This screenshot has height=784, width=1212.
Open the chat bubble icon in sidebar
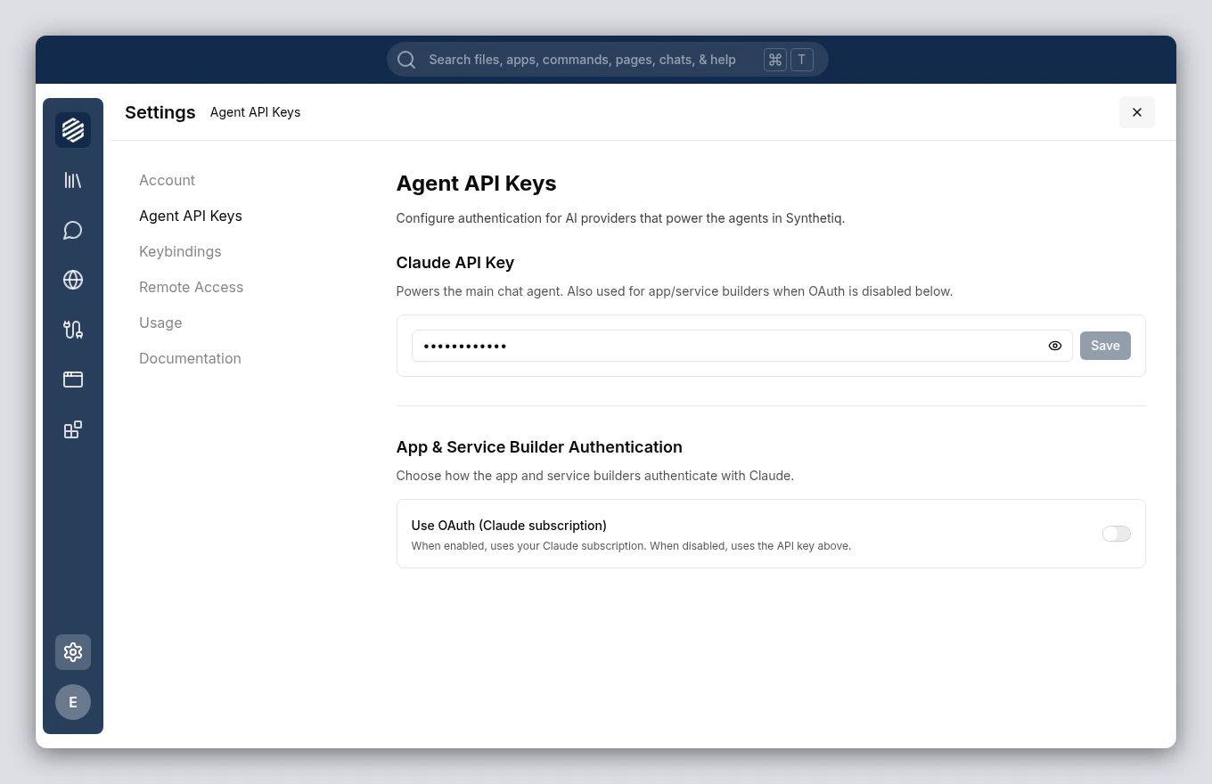(x=73, y=230)
